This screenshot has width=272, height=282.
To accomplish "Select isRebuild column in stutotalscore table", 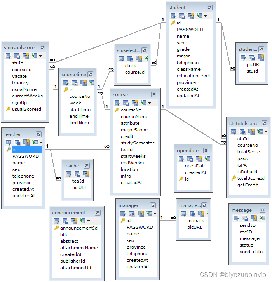I will pyautogui.click(x=247, y=172).
